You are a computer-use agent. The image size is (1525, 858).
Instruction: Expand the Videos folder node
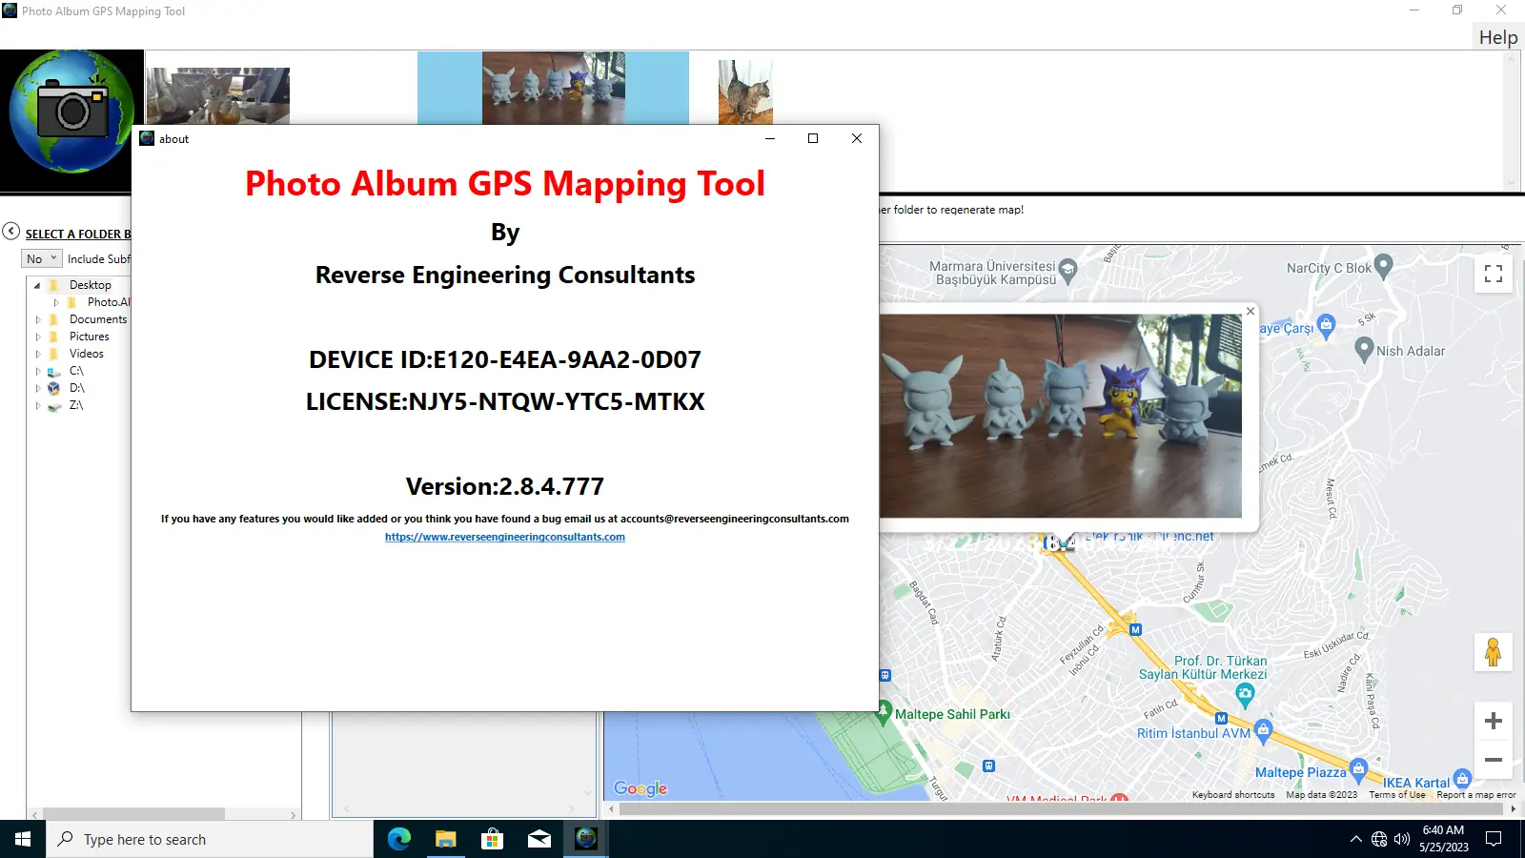(38, 354)
